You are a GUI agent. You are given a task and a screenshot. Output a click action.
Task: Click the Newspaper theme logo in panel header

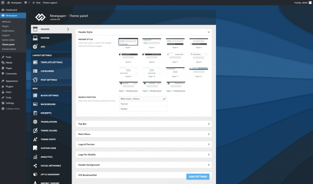(x=40, y=17)
